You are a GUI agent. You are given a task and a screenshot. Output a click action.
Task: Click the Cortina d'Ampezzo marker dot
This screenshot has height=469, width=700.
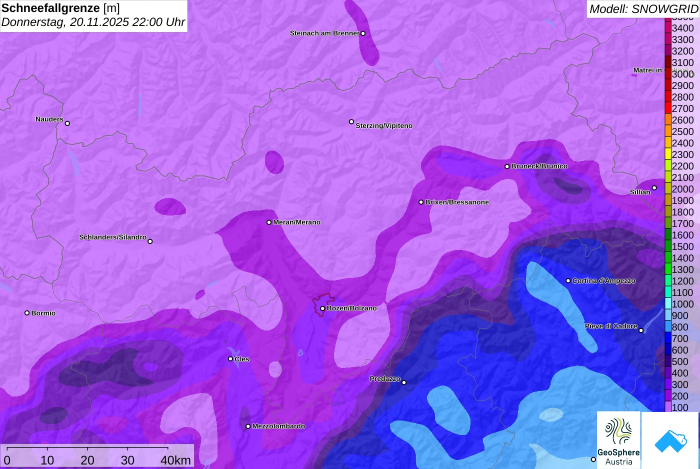(x=568, y=281)
